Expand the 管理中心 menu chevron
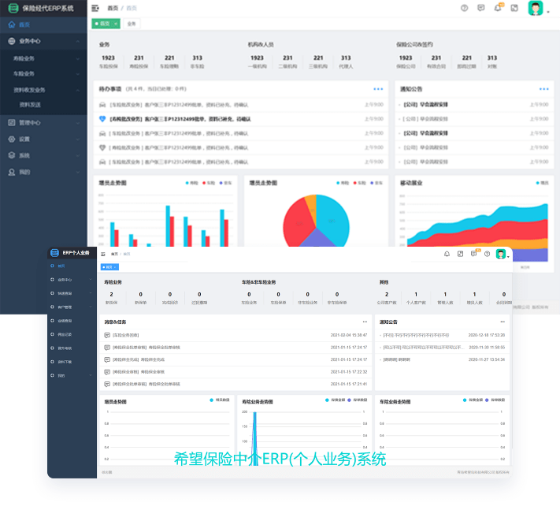This screenshot has height=506, width=560. pyautogui.click(x=78, y=123)
